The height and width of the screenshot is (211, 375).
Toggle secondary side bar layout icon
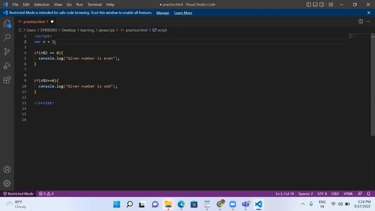[322, 5]
